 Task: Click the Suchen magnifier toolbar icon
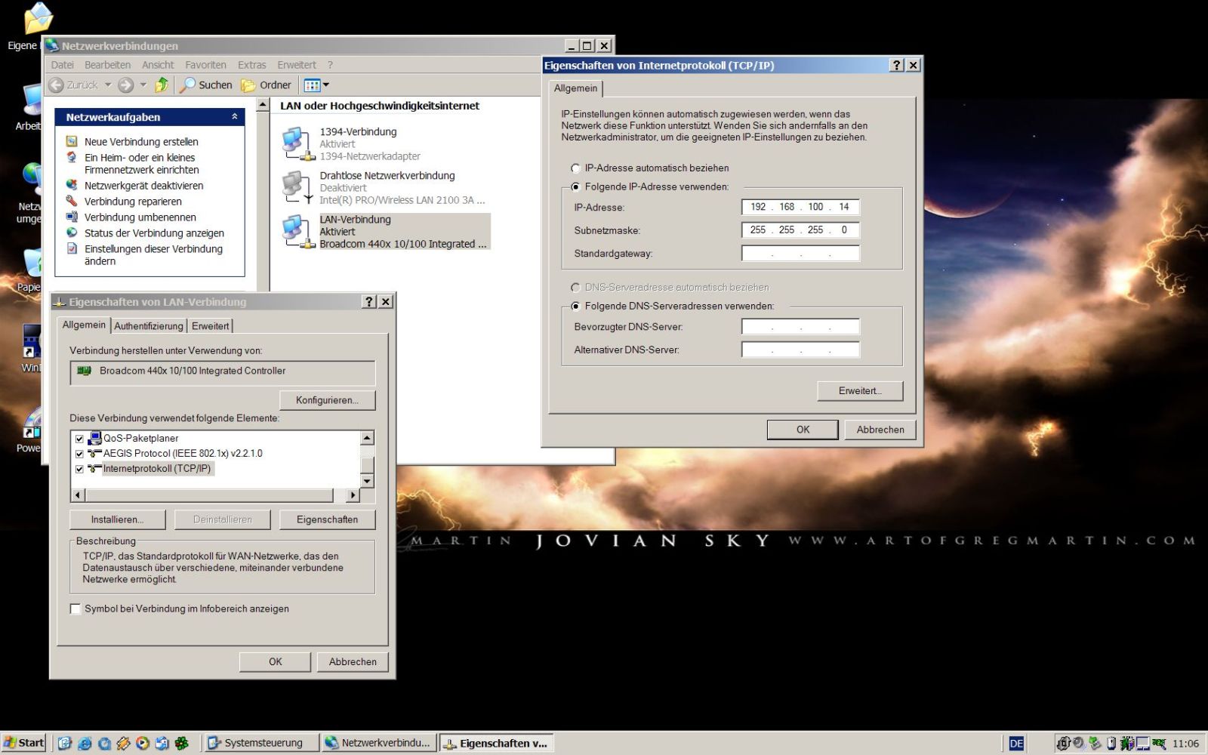click(x=188, y=85)
